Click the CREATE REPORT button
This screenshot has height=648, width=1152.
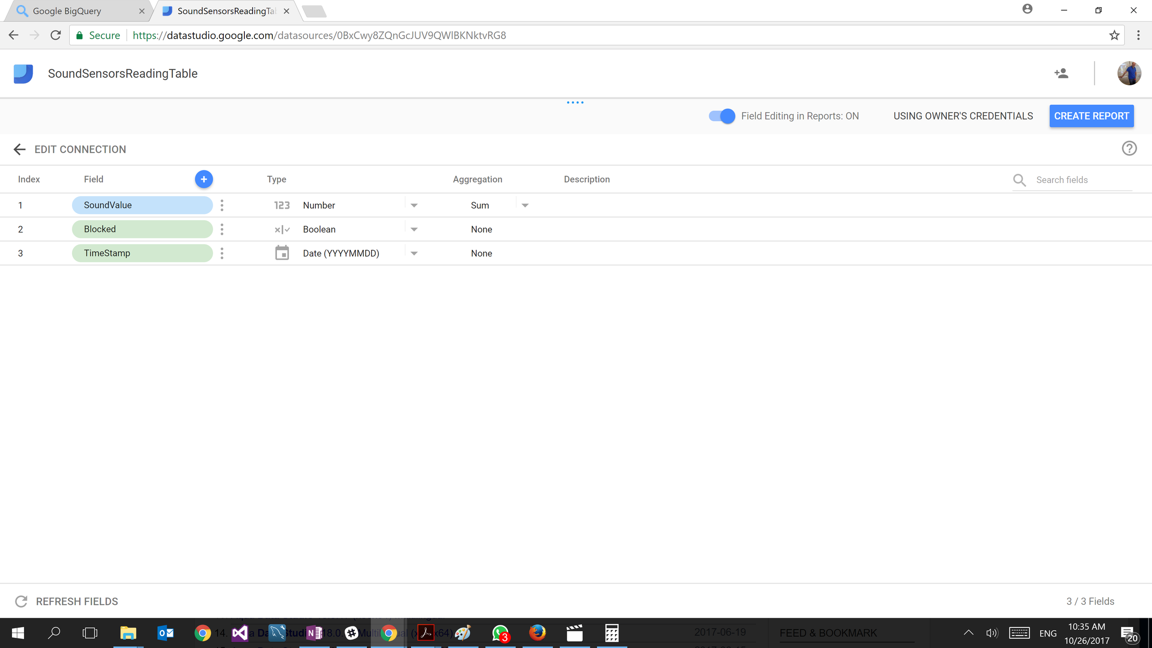[1091, 116]
